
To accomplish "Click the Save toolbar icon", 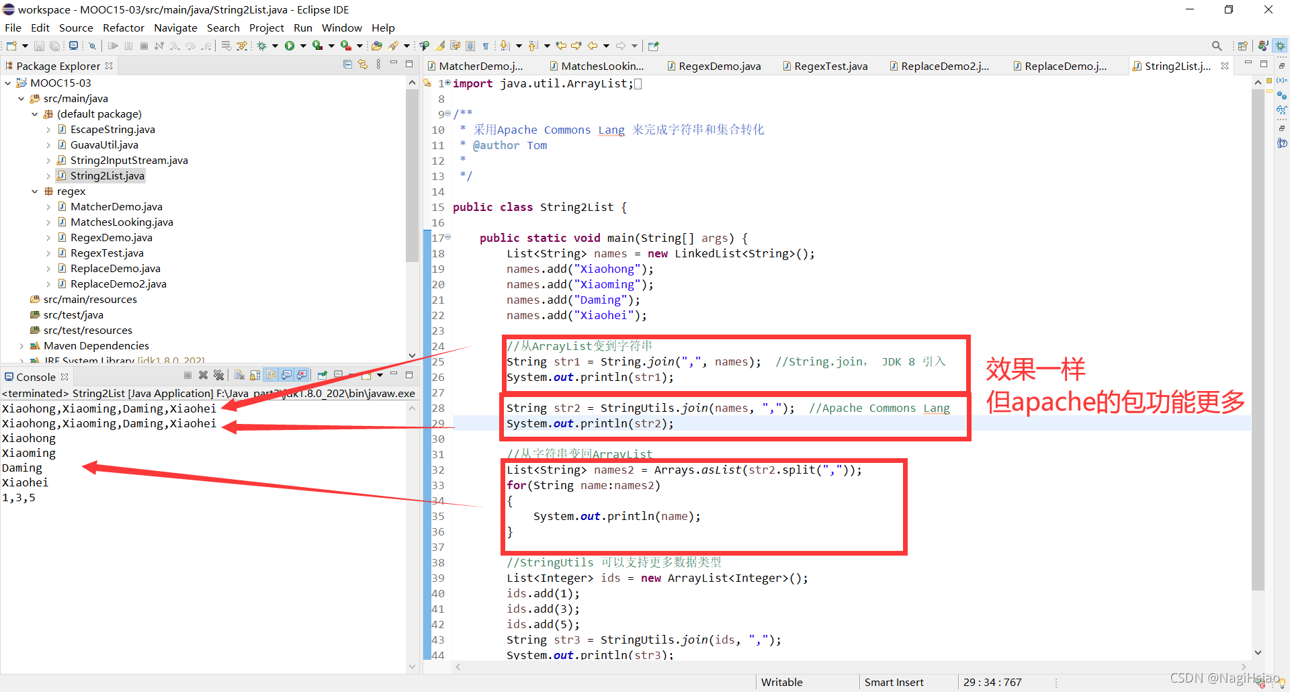I will [39, 46].
